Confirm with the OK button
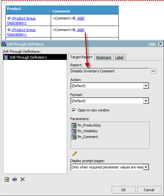The height and width of the screenshot is (196, 164). point(124,190)
